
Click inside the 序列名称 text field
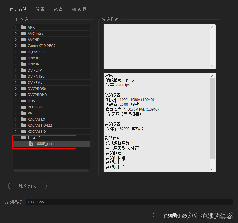pyautogui.click(x=129, y=202)
